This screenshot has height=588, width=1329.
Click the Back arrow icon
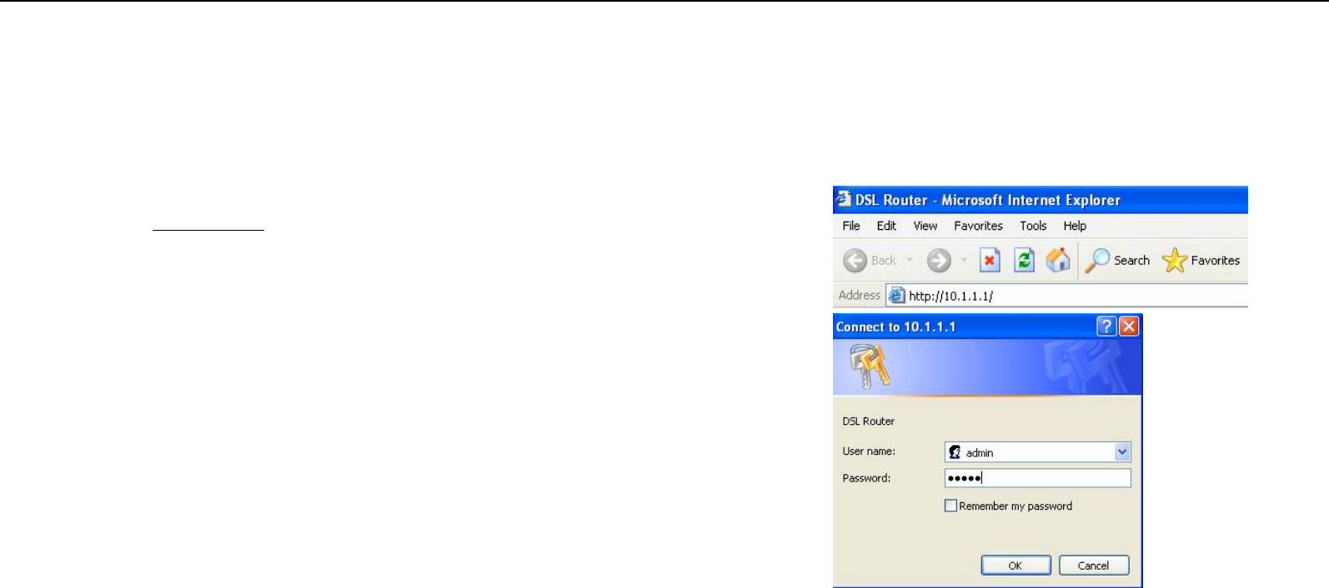pos(855,261)
